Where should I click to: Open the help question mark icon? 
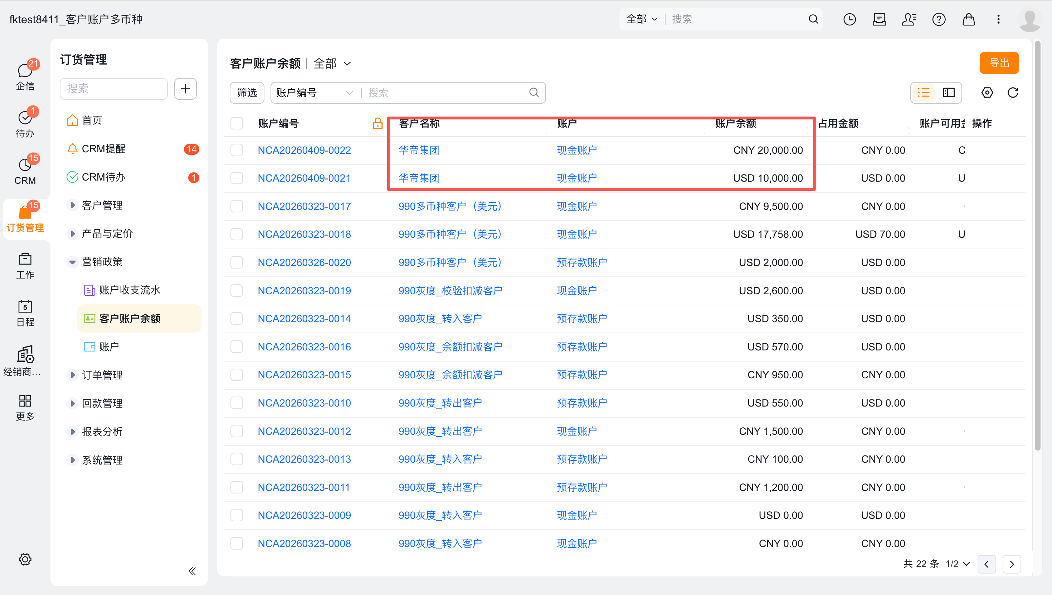tap(939, 19)
